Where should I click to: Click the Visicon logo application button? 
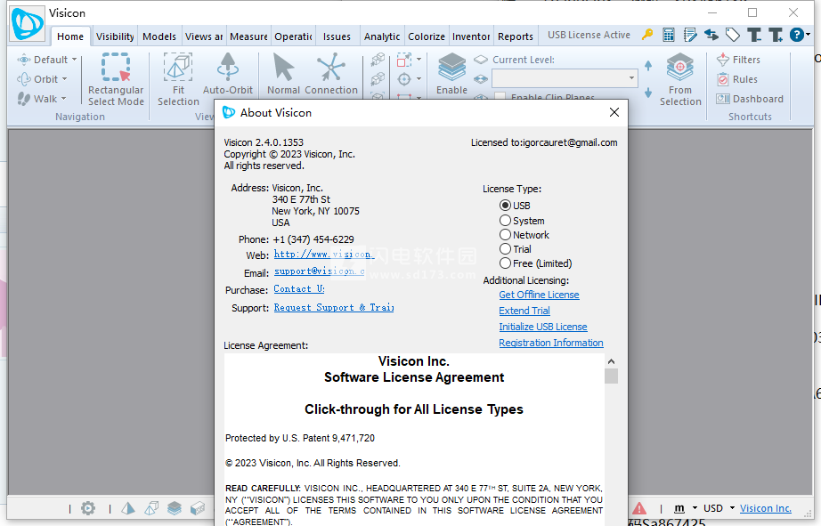[x=28, y=23]
